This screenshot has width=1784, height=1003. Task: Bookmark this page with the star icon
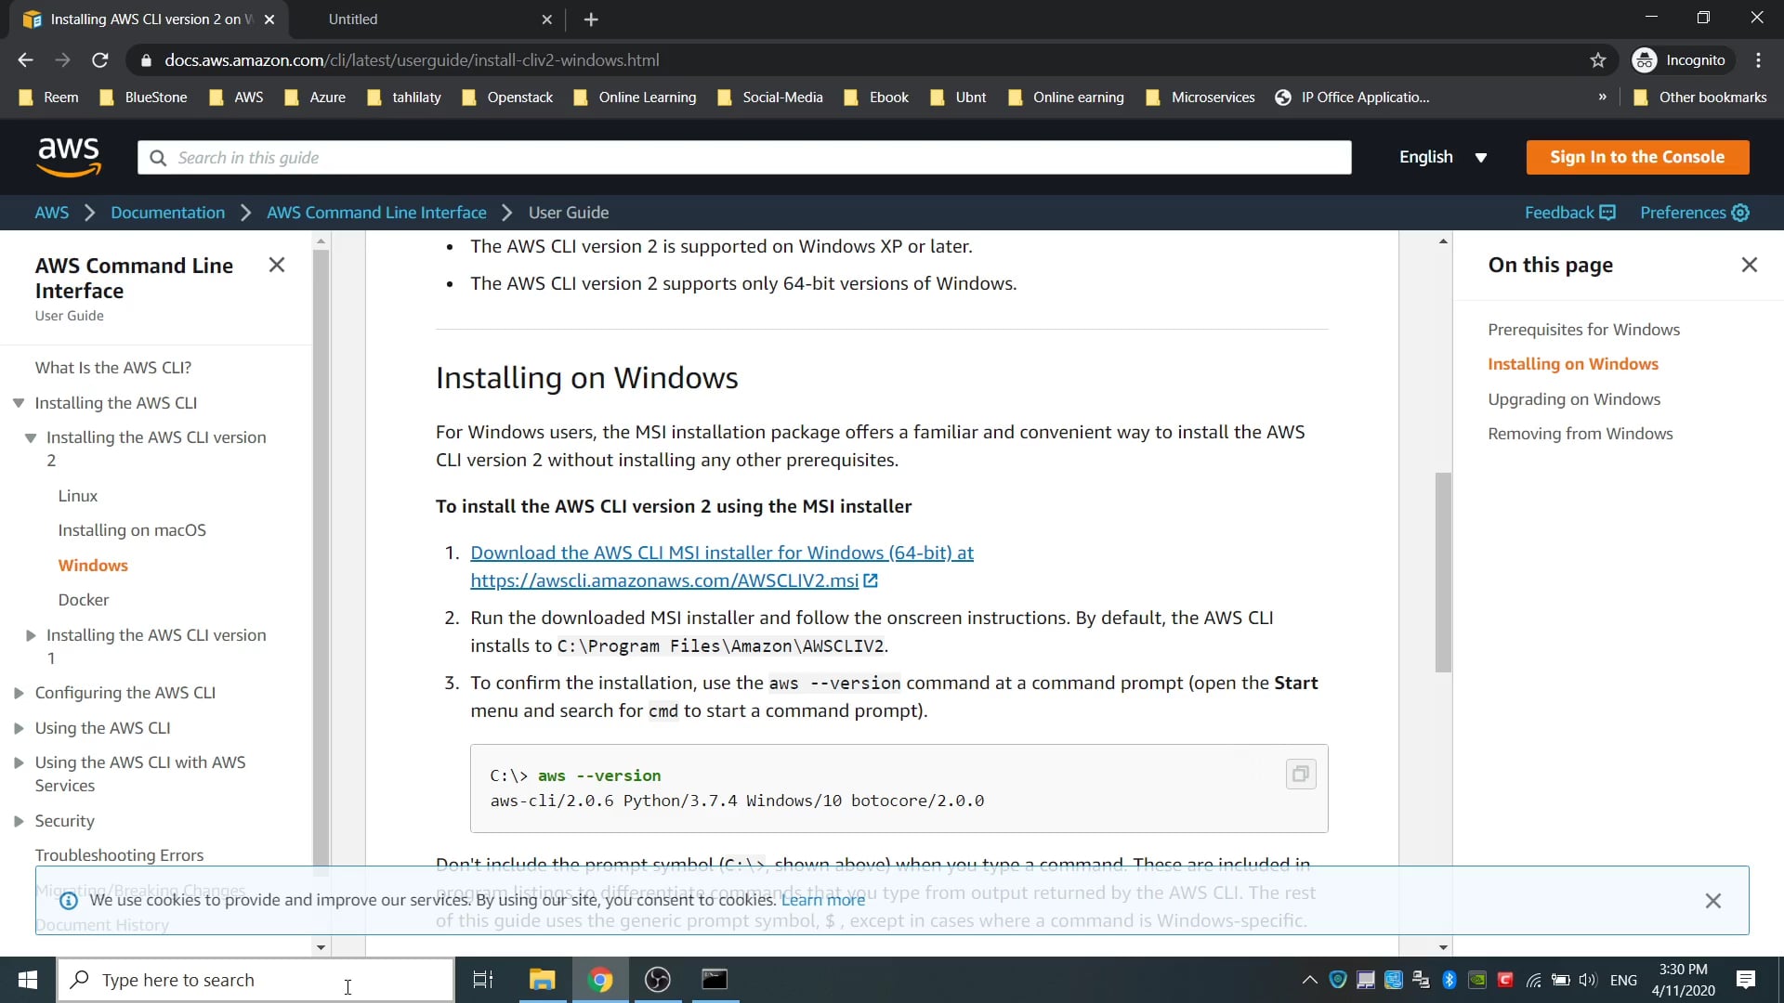click(1598, 59)
